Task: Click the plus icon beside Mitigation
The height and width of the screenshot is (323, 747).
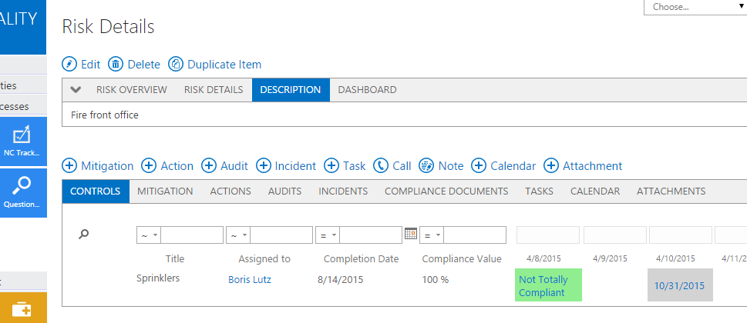Action: pos(69,165)
